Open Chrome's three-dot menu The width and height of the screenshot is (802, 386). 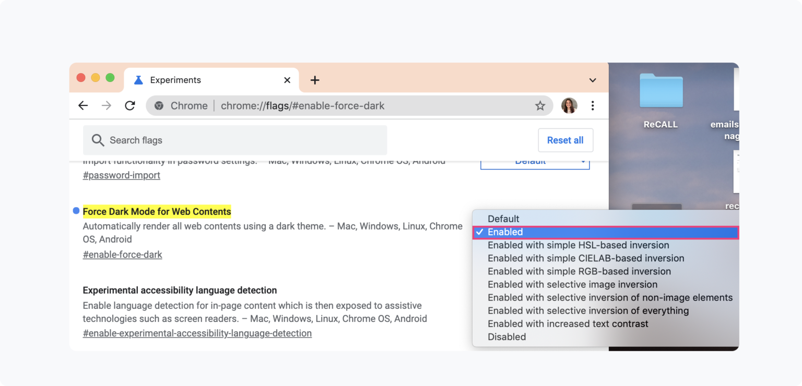pos(593,106)
